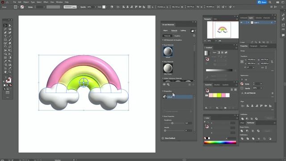
Task: Click Share feedback link
Action: [x=170, y=138]
